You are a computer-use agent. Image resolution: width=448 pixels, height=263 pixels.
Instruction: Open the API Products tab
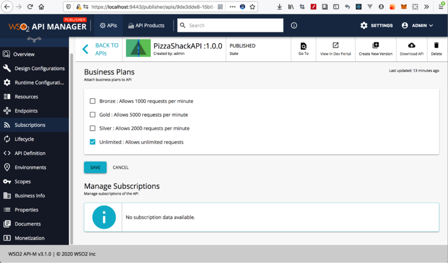(146, 26)
